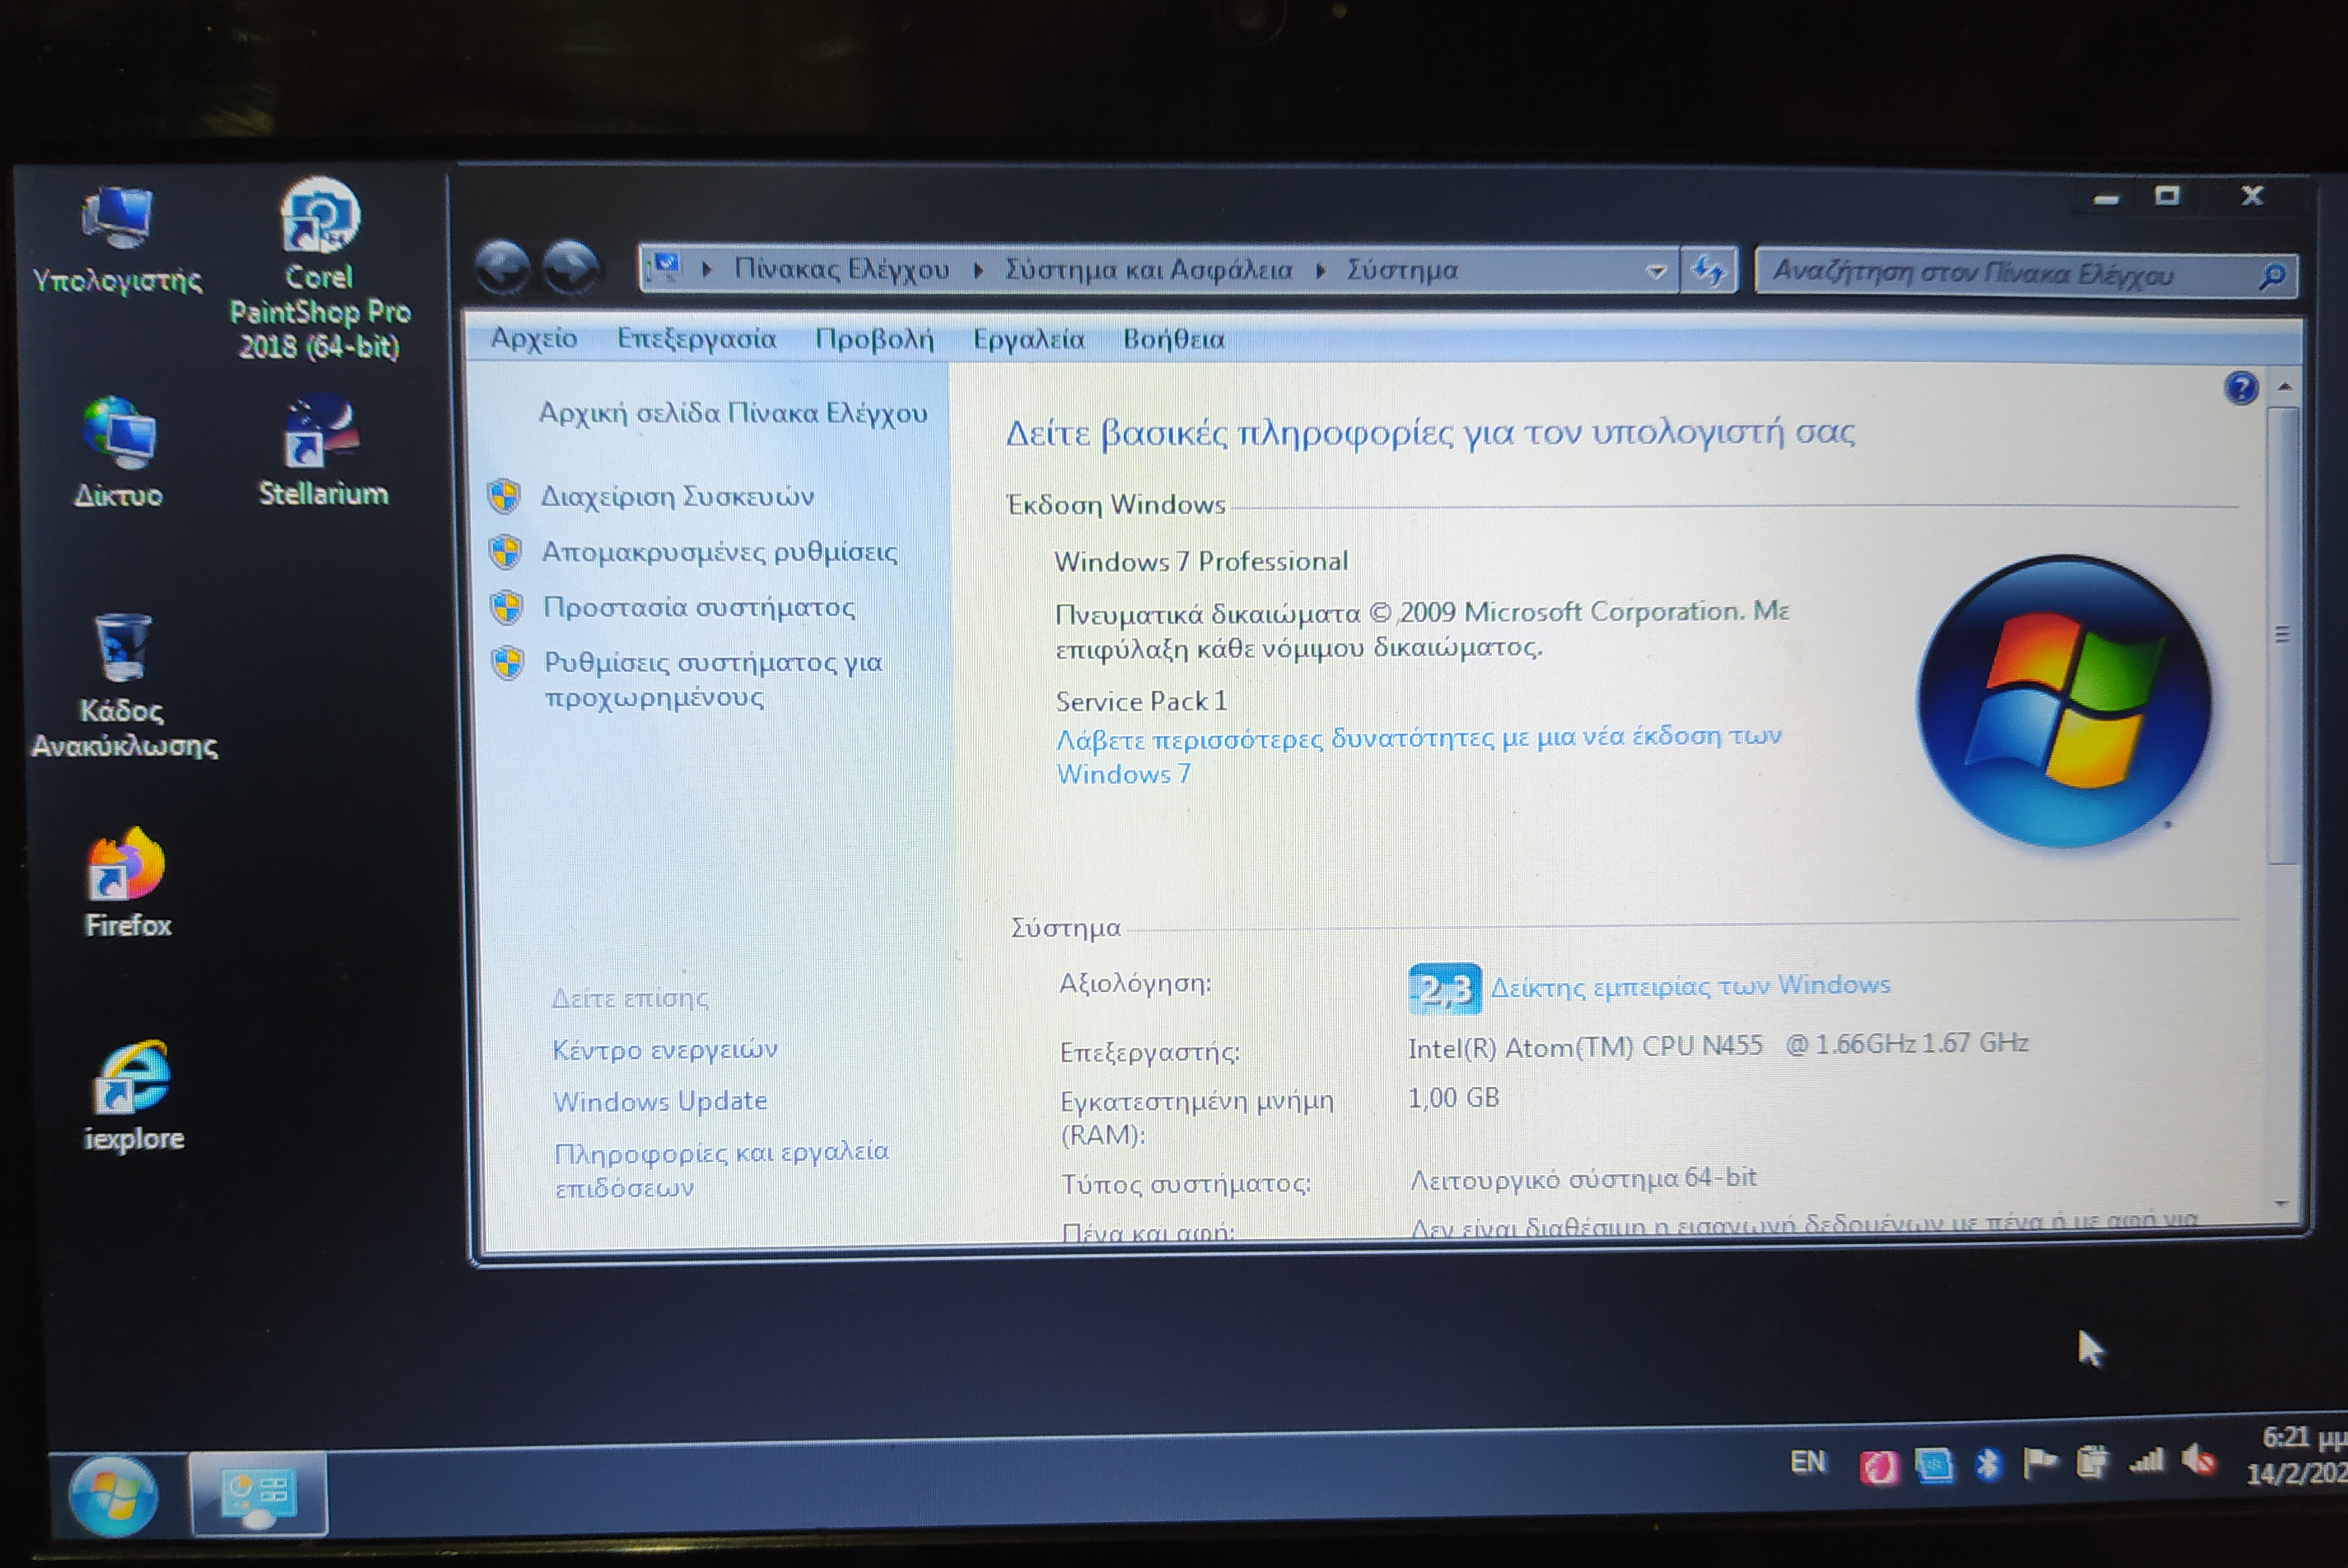The height and width of the screenshot is (1568, 2348).
Task: Open the help question mark icon
Action: point(2241,388)
